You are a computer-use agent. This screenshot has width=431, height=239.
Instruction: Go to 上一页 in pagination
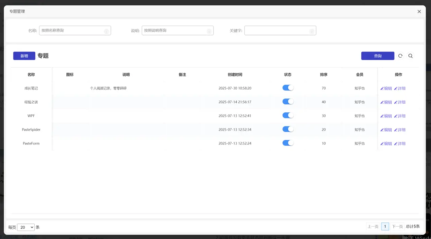[373, 227]
